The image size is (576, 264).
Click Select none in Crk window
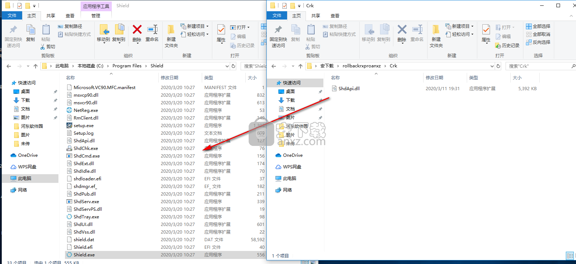[x=538, y=34]
